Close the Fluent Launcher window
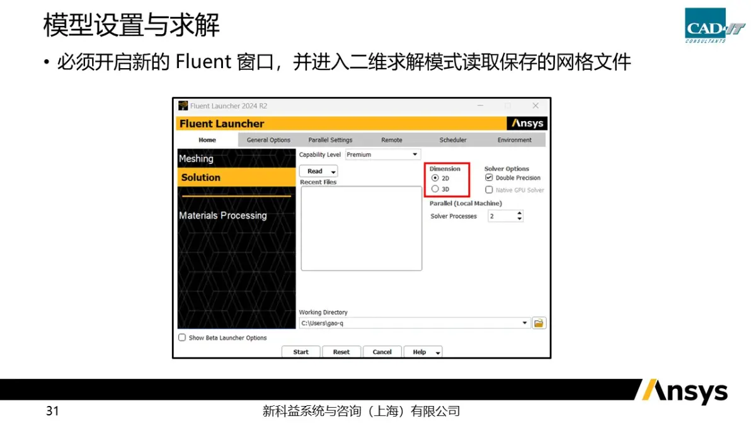Image resolution: width=751 pixels, height=423 pixels. (536, 106)
